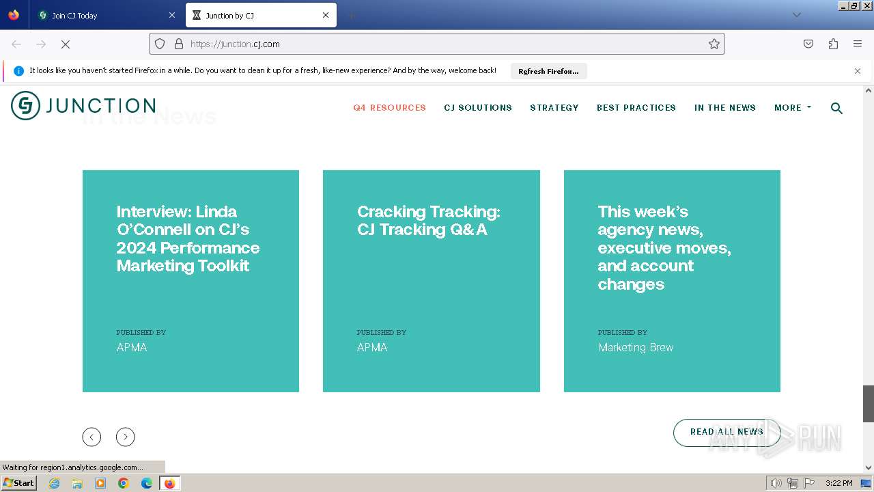Bookmark this page with star icon

coord(714,44)
